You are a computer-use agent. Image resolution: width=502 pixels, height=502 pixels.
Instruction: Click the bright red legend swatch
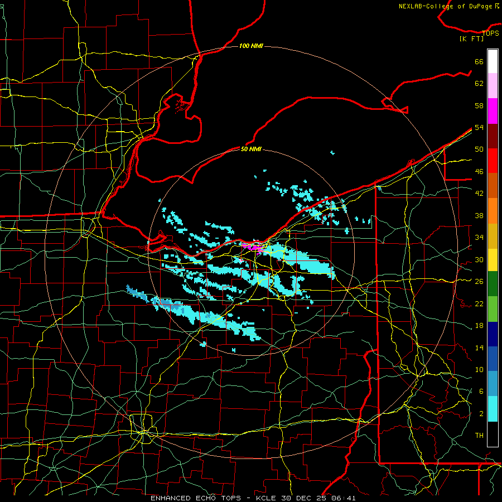[493, 161]
